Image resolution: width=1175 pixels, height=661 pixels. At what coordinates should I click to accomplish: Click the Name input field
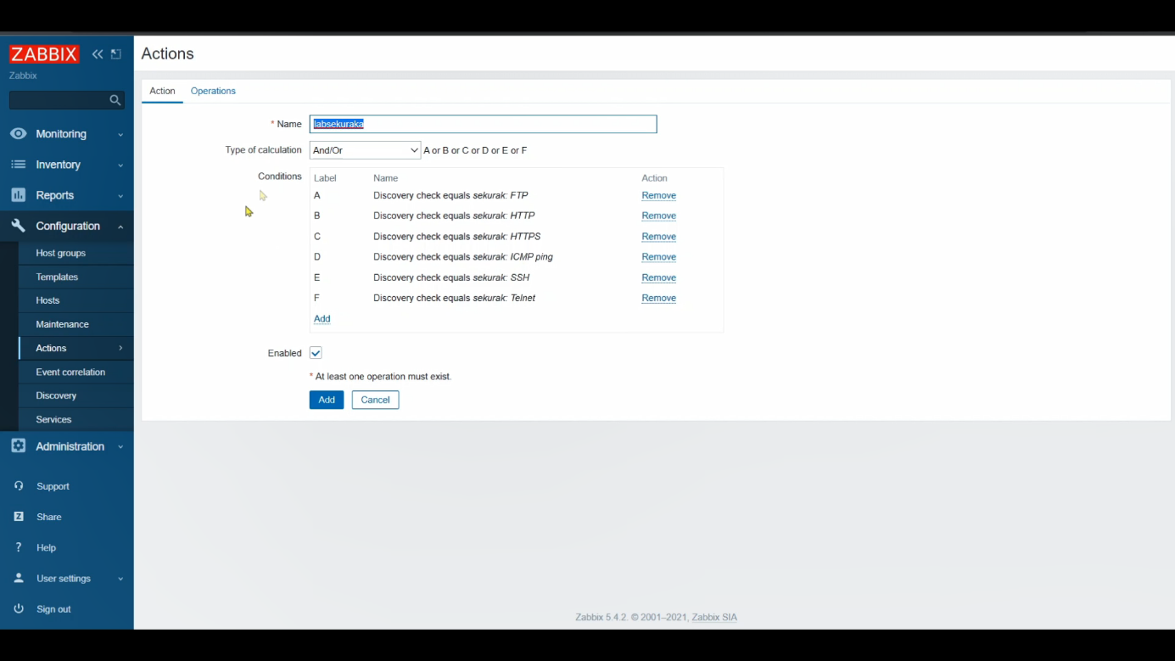tap(483, 124)
